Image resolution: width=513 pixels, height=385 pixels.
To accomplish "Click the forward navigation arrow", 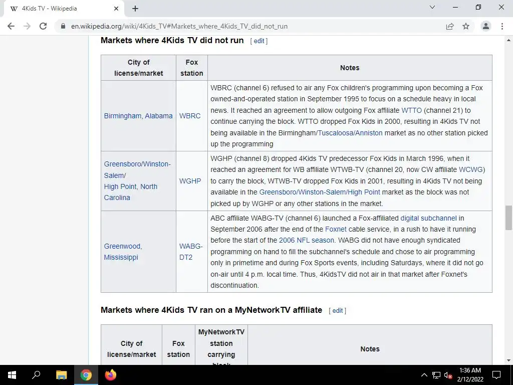I will [27, 26].
